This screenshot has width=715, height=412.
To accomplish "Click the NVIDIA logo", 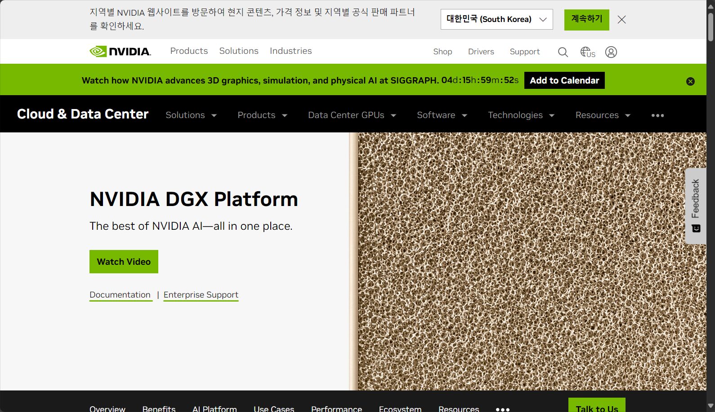I will pos(120,51).
